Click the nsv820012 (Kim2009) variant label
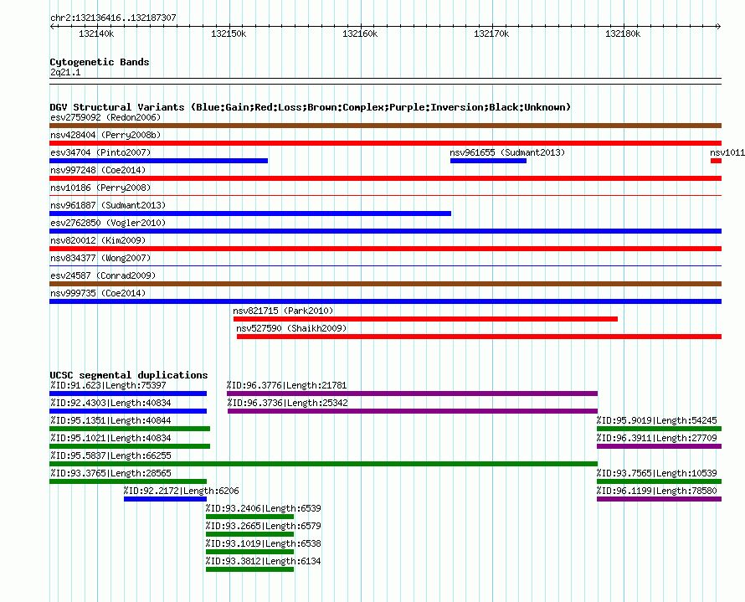The height and width of the screenshot is (602, 745). (x=98, y=240)
